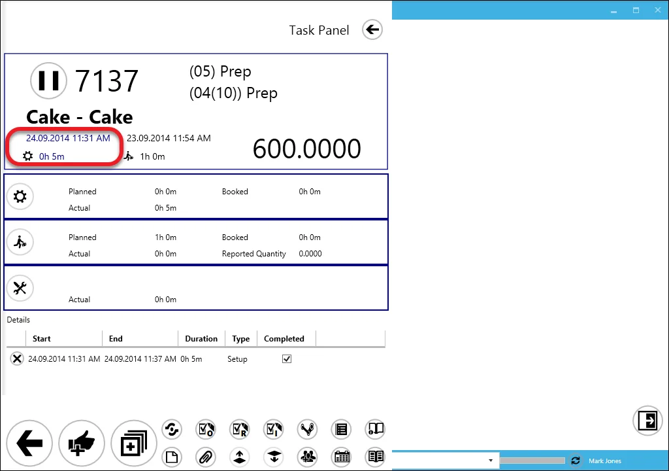Viewport: 669px width, 471px height.
Task: Open the book with info icon
Action: [x=375, y=429]
